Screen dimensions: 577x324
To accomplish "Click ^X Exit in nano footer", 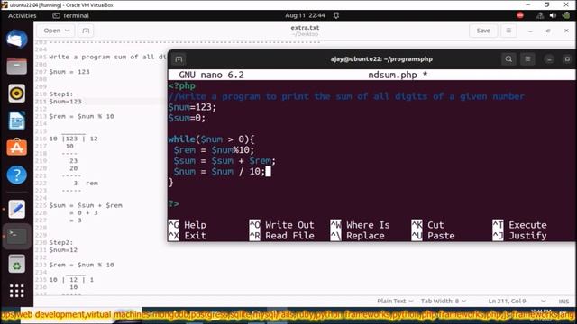I will (x=188, y=236).
